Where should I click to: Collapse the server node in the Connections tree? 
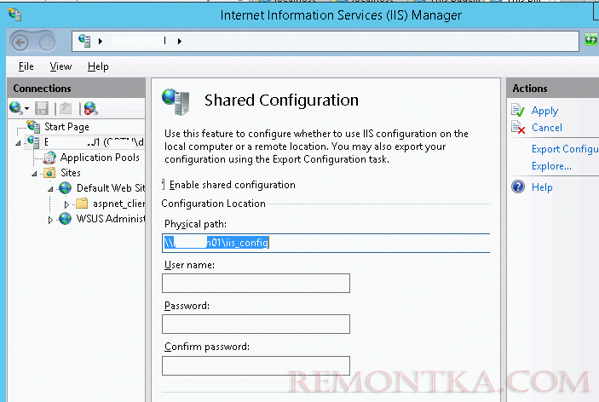18,143
